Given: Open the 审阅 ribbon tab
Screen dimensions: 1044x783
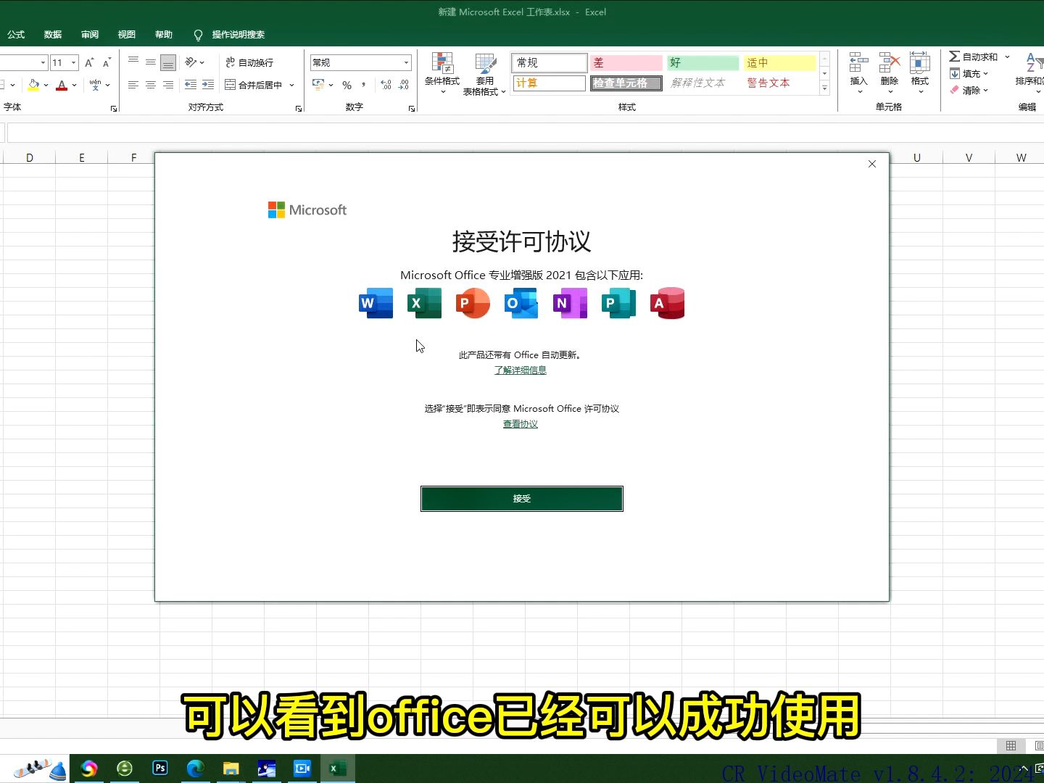Looking at the screenshot, I should pos(90,34).
